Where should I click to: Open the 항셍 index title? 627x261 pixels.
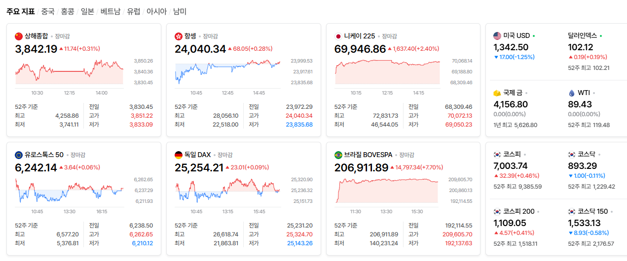(x=190, y=36)
